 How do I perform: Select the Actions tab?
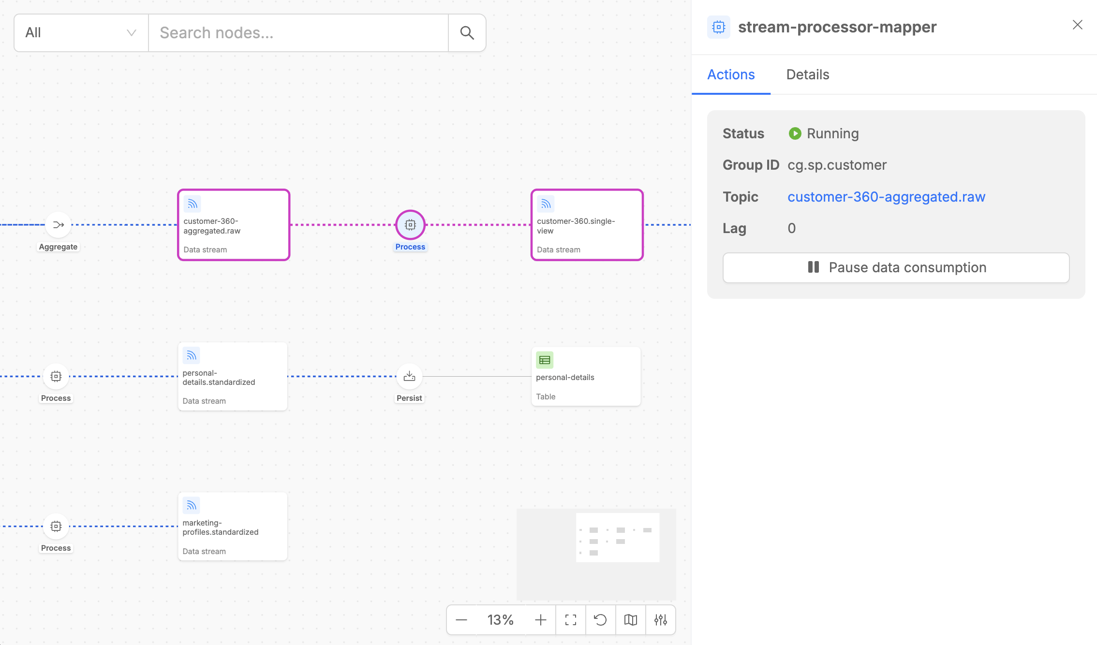[x=731, y=74]
